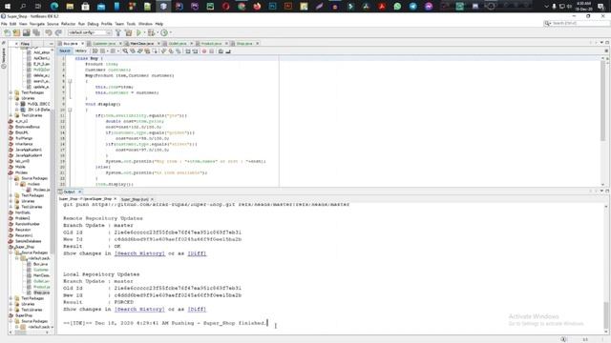Open Microsoft Edge from taskbar

coord(54,7)
